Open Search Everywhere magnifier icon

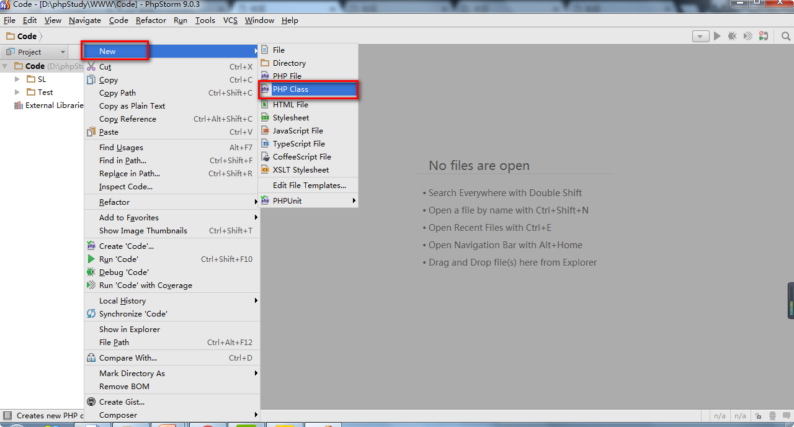pos(786,36)
